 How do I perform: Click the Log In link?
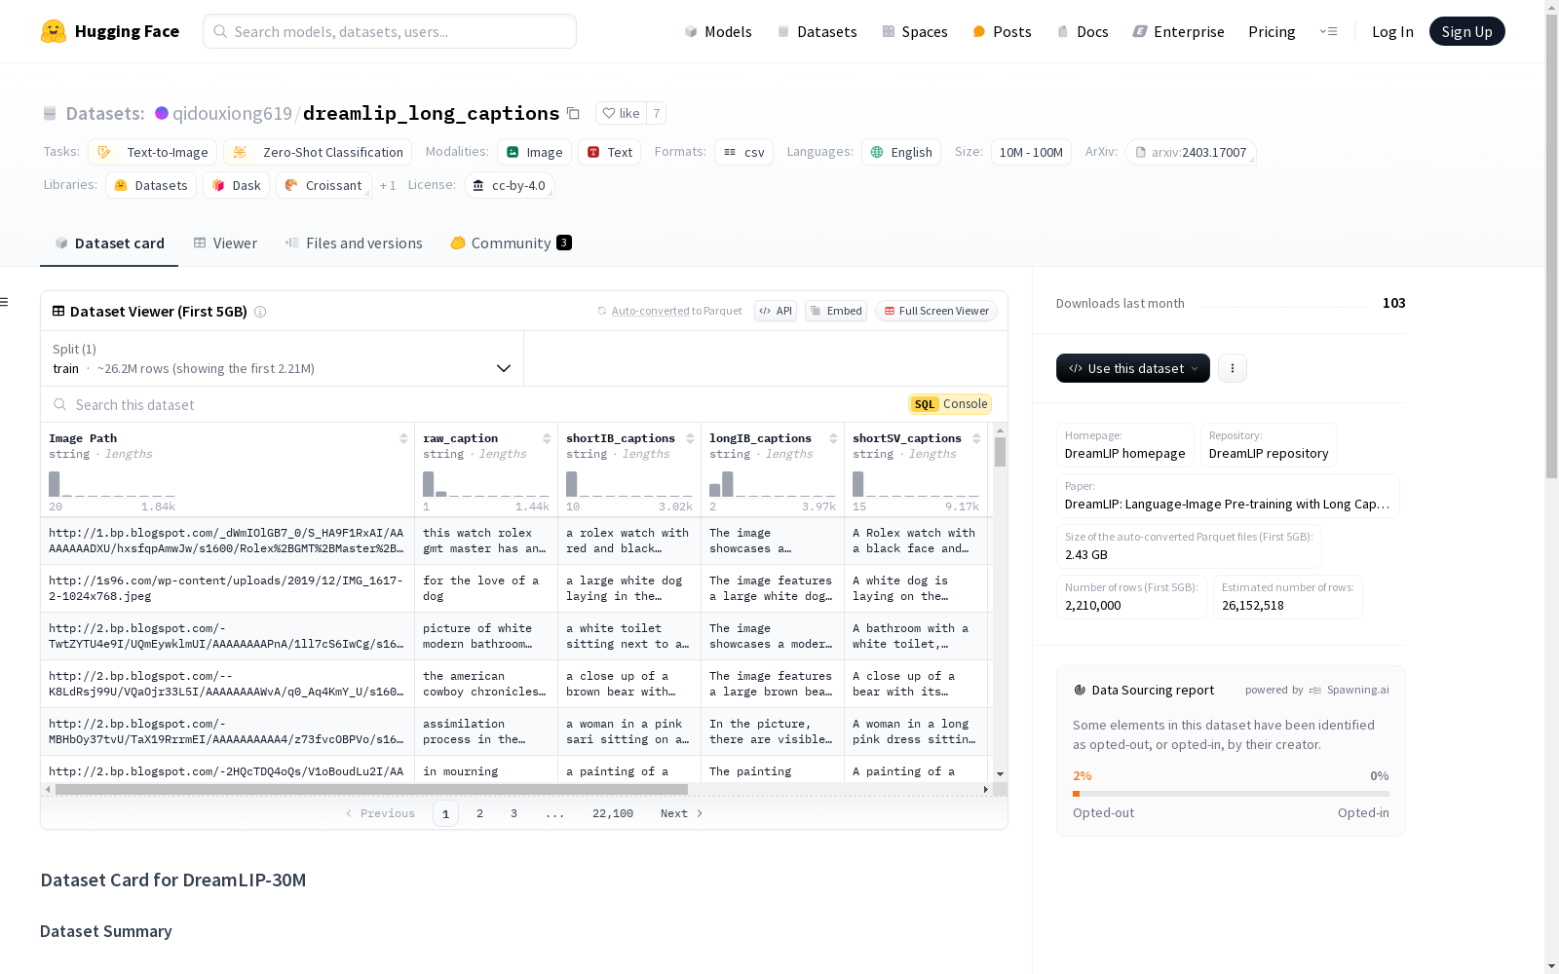[1392, 31]
